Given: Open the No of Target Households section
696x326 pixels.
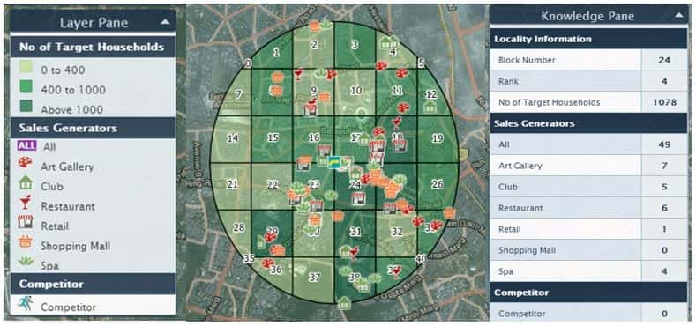Looking at the screenshot, I should point(93,47).
